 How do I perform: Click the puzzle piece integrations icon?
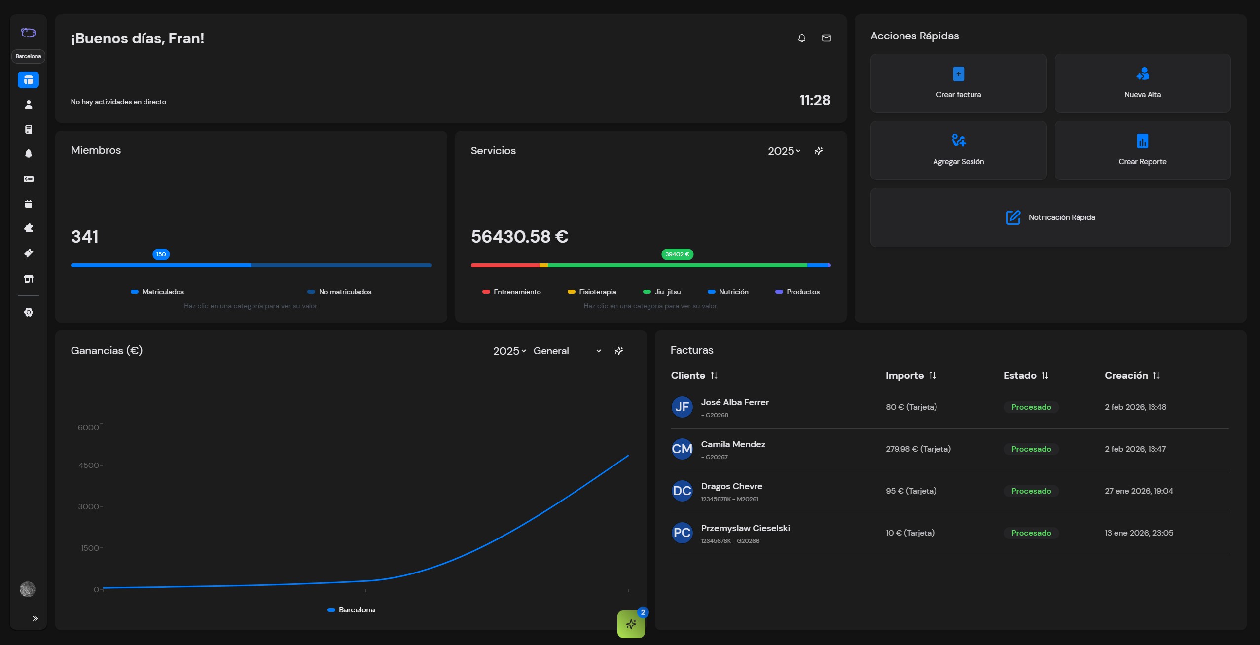tap(29, 228)
